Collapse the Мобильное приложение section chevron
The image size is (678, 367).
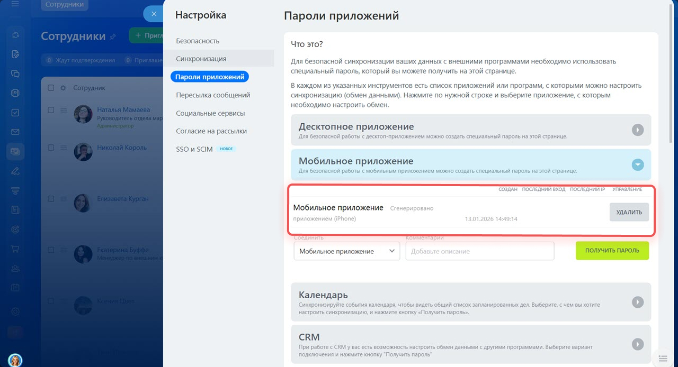[638, 164]
